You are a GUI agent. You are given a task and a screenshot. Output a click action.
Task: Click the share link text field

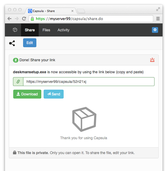(89, 82)
